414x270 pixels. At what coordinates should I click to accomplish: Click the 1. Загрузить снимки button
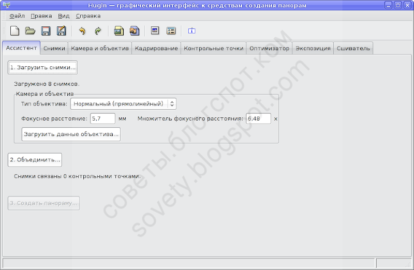[x=42, y=68]
